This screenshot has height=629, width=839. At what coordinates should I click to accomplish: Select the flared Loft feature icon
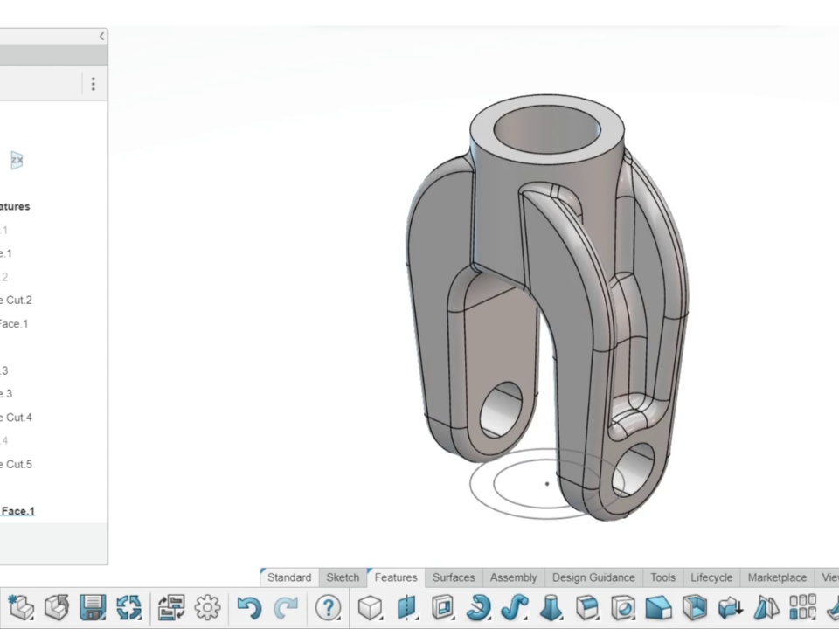(x=551, y=608)
